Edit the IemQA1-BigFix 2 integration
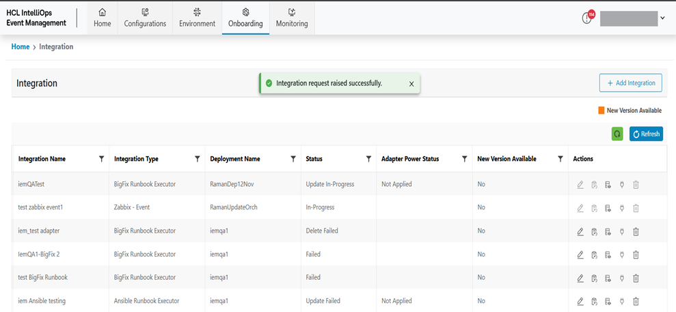 (x=580, y=255)
